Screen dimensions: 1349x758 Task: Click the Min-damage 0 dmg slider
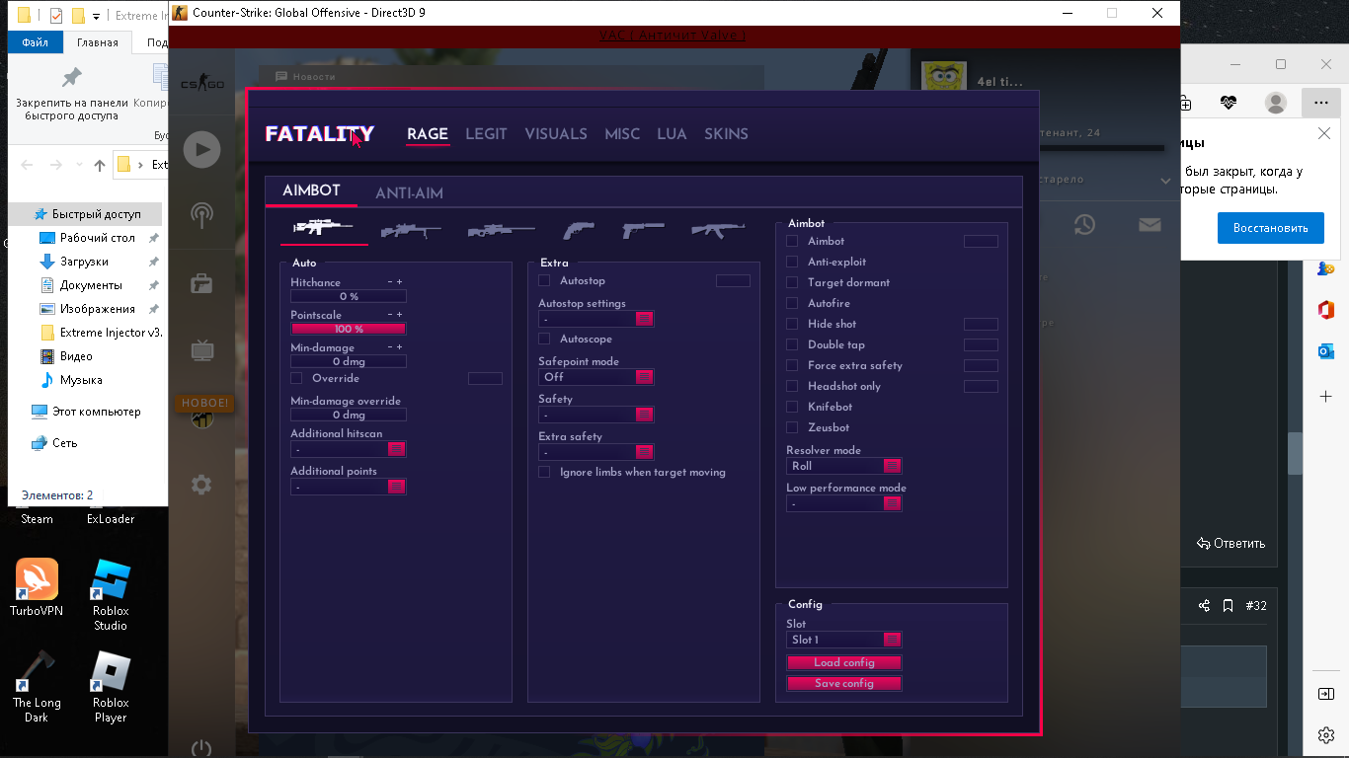click(348, 361)
